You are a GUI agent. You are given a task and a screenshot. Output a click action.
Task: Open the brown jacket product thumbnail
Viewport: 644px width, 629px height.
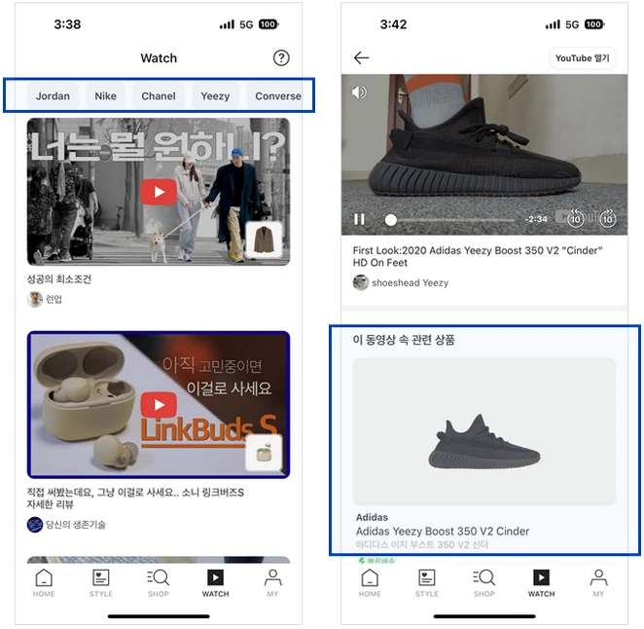[264, 240]
